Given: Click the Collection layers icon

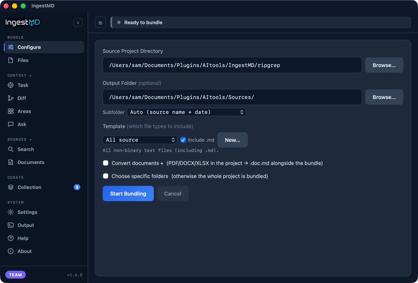Looking at the screenshot, I should (x=11, y=187).
